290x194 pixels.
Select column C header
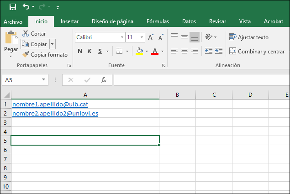tap(214, 94)
